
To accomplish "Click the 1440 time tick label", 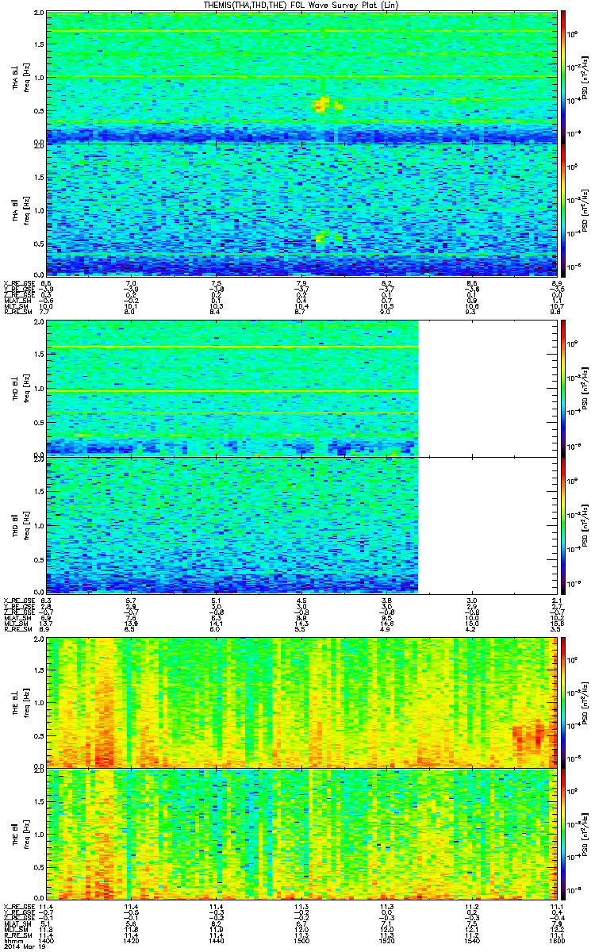I will pyautogui.click(x=217, y=941).
